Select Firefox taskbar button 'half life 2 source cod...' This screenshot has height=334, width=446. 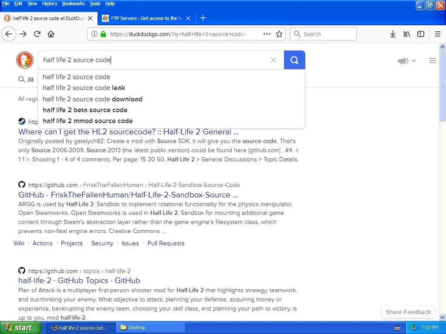point(81,328)
